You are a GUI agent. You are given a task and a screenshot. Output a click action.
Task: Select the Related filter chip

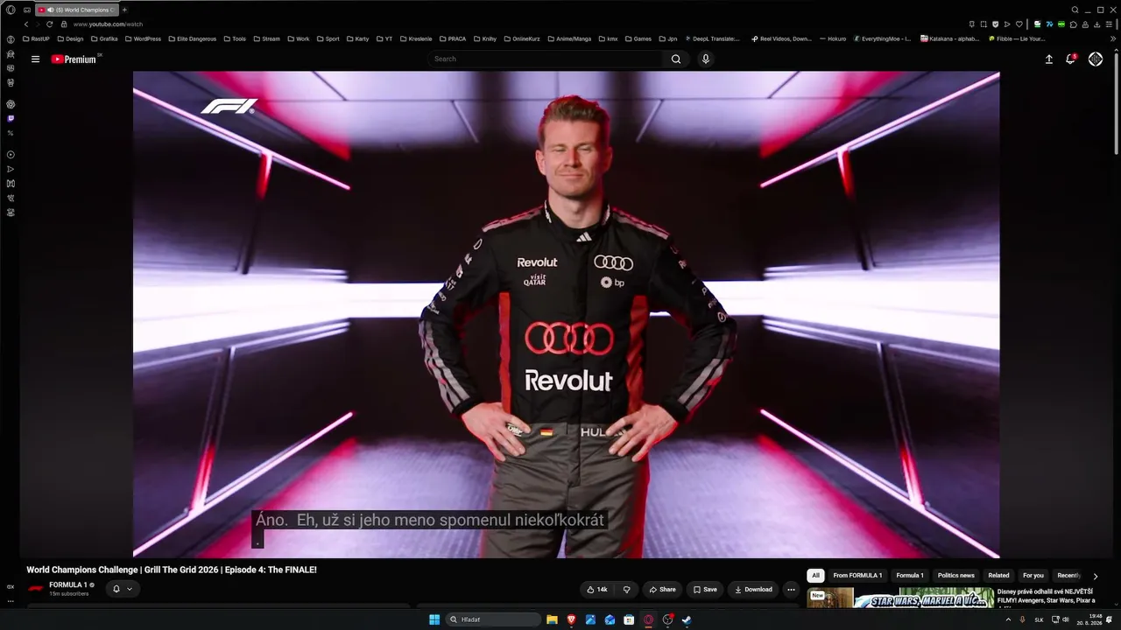tap(998, 576)
